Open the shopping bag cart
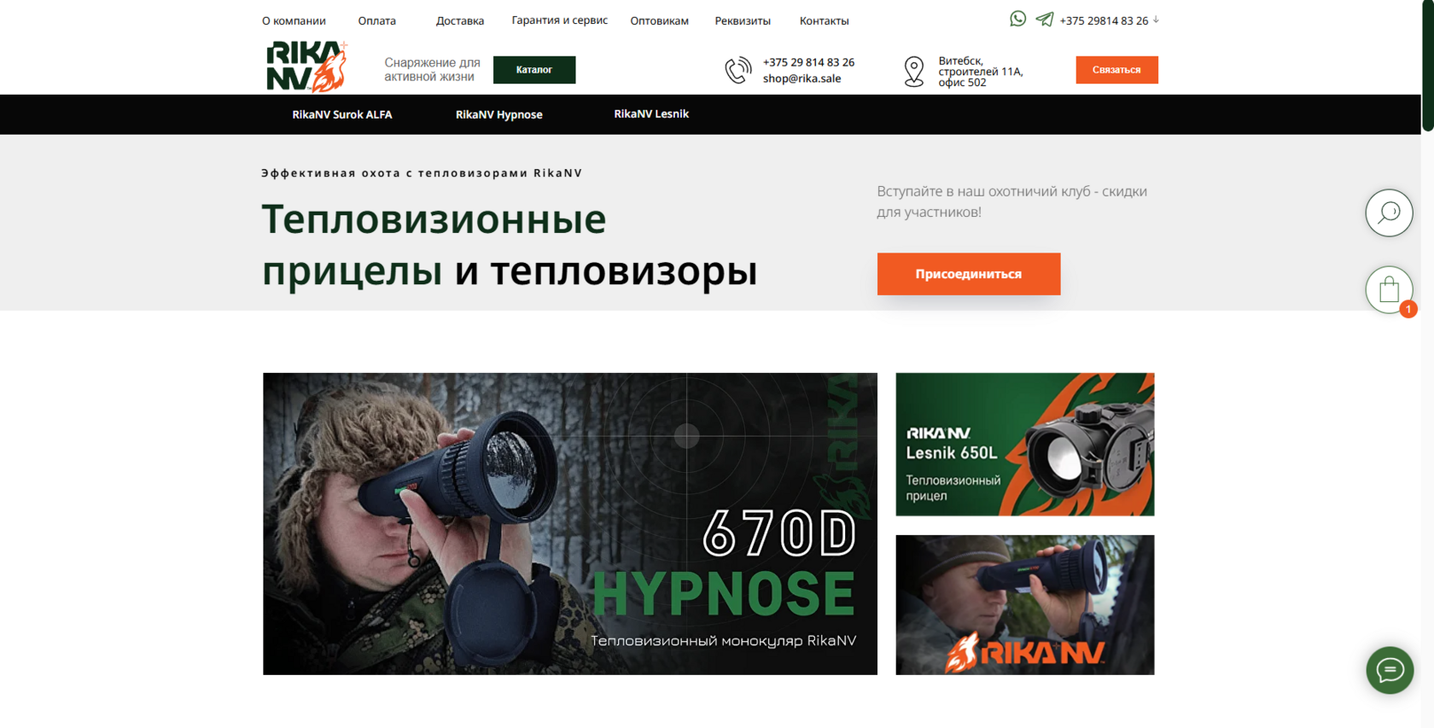The height and width of the screenshot is (728, 1434). [x=1389, y=290]
